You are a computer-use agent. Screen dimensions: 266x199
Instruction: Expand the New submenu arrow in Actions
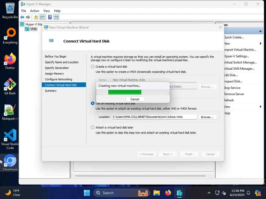(x=261, y=44)
